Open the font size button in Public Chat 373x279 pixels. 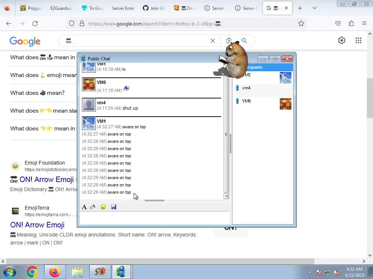(93, 207)
